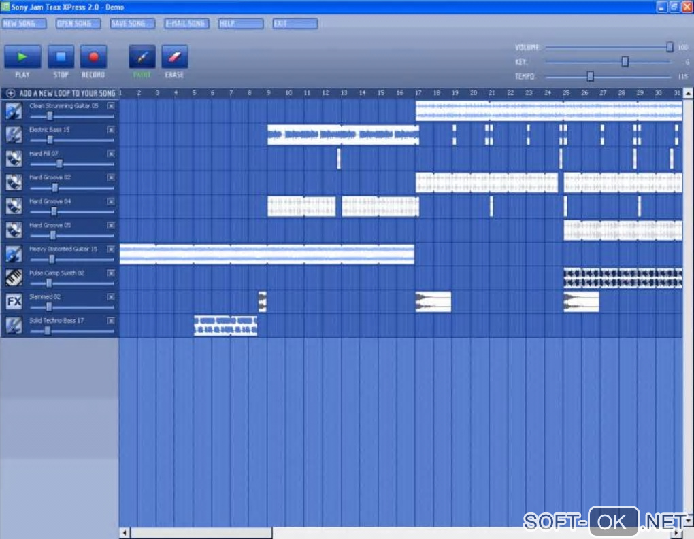Remove the Pulse Comp Synth 02 track
This screenshot has width=694, height=539.
(111, 273)
